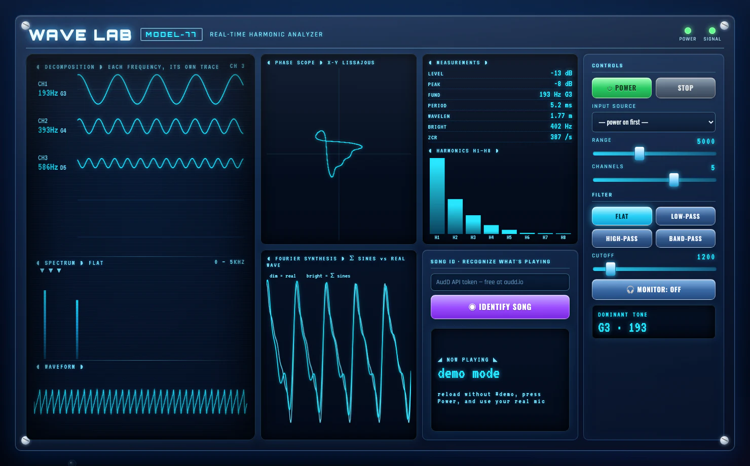750x466 pixels.
Task: Click the Lissajous phase scope trace
Action: 339,153
